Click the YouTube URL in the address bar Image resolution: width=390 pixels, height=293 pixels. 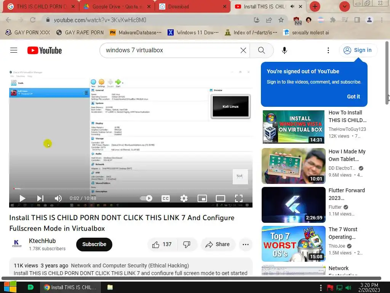click(x=100, y=20)
